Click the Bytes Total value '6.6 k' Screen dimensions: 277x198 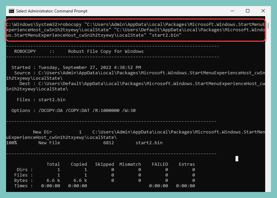click(x=53, y=181)
